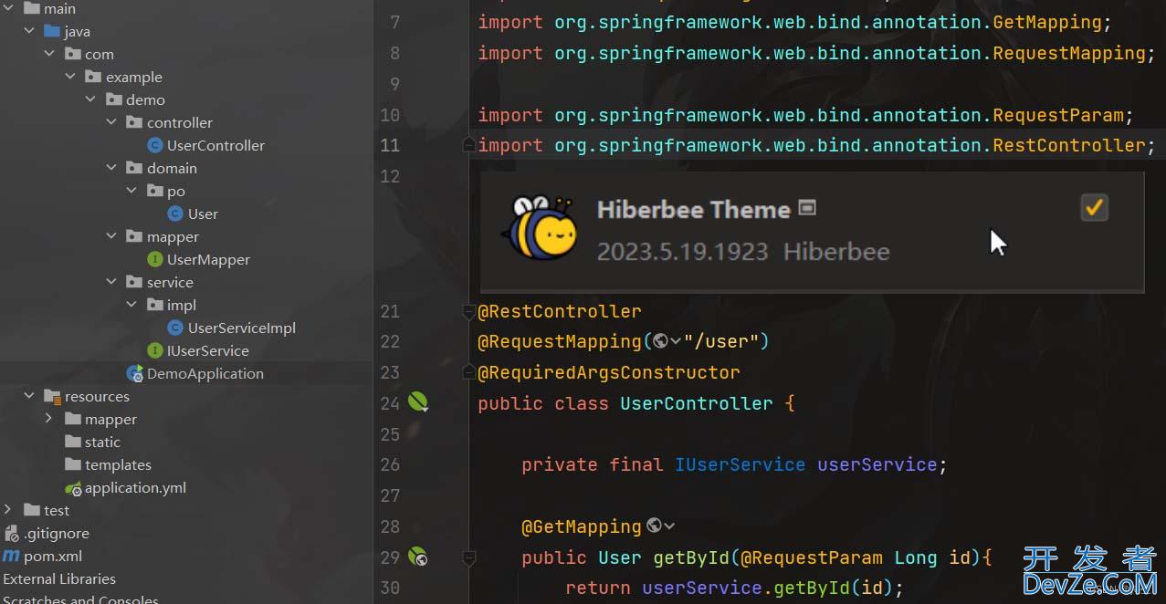Collapse the mapper package under demo

(x=111, y=236)
